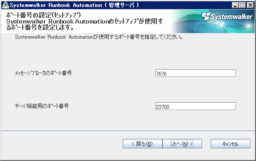
Task: Click the header subtitle describing setup port usage
Action: coord(84,24)
